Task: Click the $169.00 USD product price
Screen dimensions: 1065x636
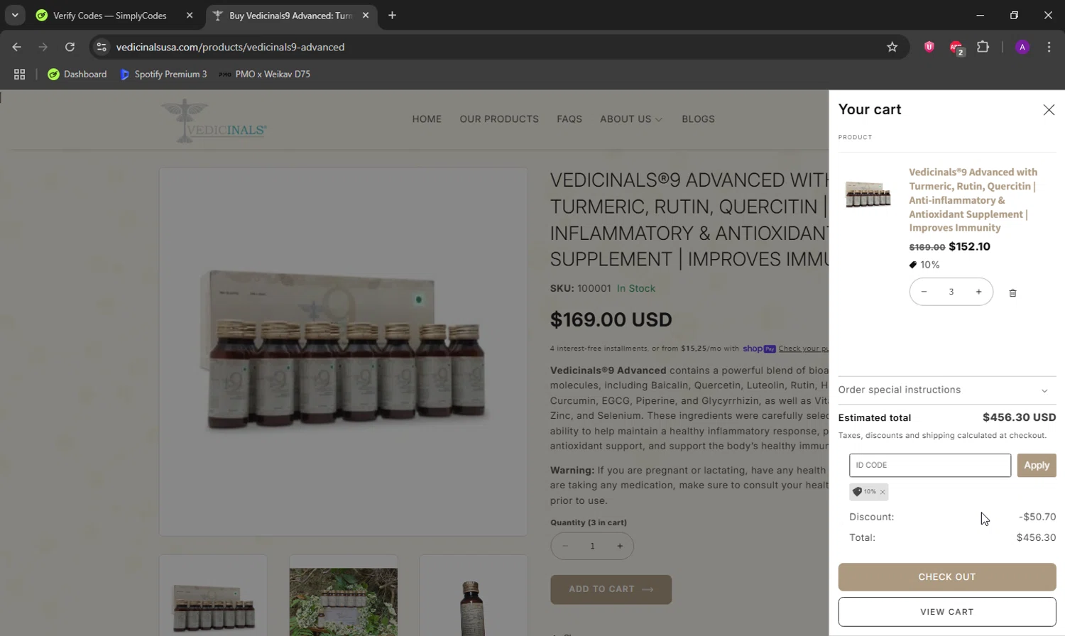Action: coord(611,319)
